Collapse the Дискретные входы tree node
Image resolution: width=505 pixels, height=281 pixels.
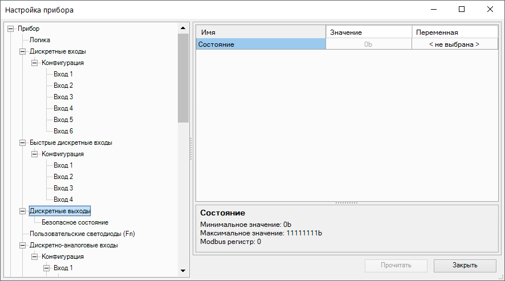coord(22,51)
